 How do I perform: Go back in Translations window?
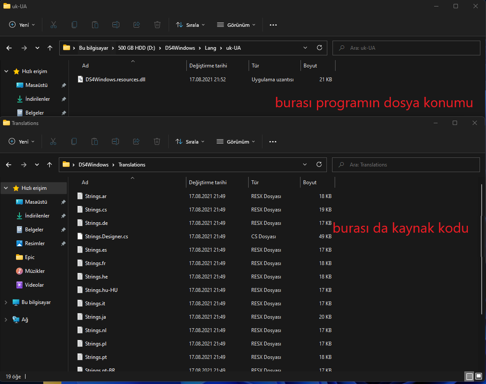pyautogui.click(x=9, y=165)
